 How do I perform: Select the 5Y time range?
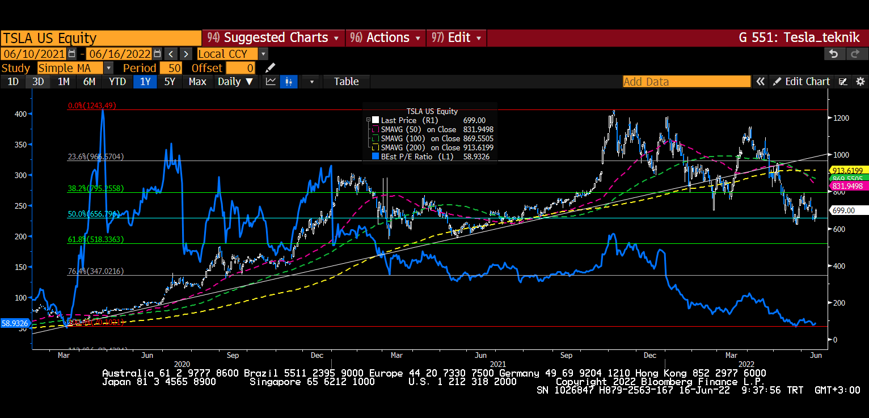(170, 82)
